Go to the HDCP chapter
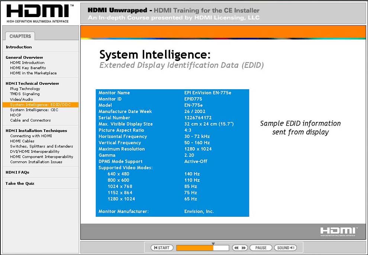Screen dimensions: 368x255 point(16,115)
